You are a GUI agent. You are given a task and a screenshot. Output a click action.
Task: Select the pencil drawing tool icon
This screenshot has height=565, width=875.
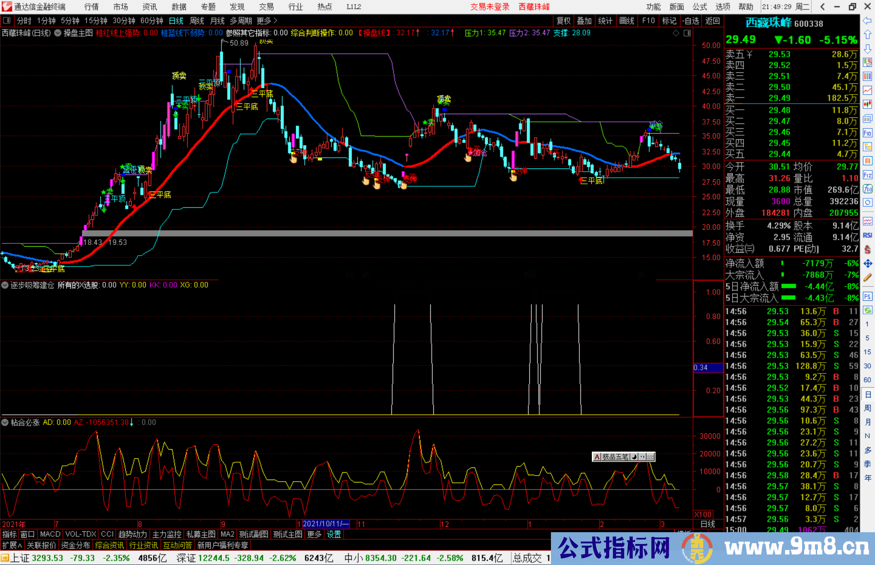point(867,277)
